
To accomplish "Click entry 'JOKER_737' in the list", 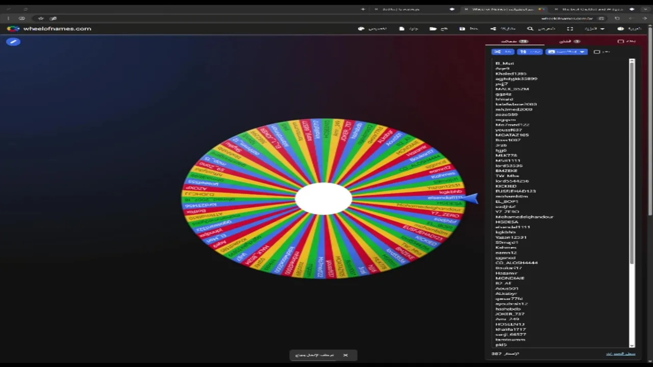I will 510,314.
